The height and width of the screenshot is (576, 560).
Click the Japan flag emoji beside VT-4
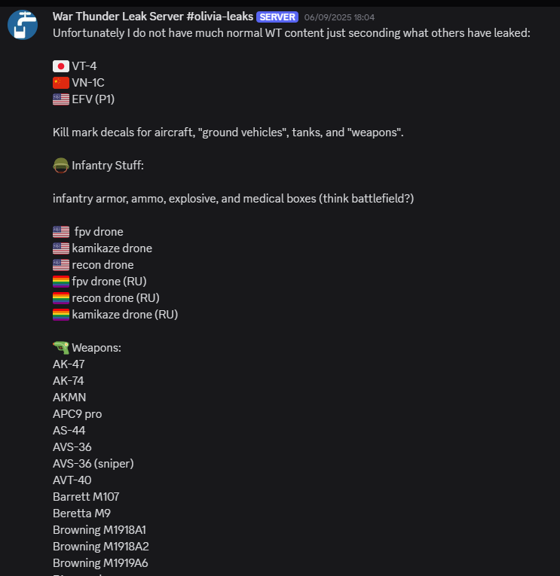click(61, 66)
